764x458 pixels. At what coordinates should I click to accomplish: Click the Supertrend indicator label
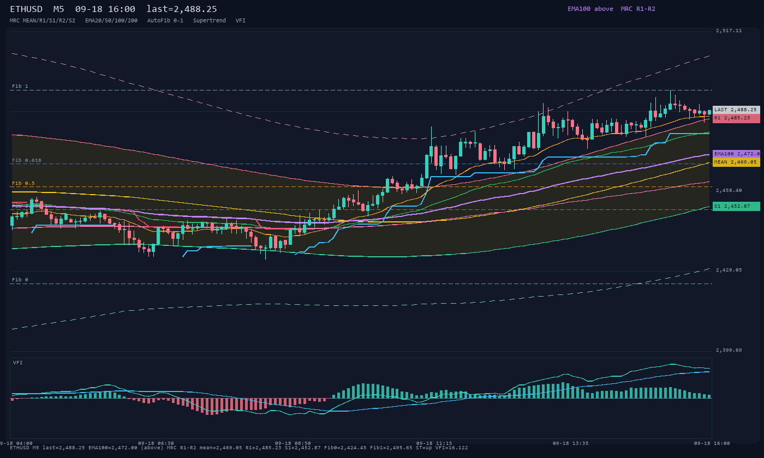(x=210, y=20)
